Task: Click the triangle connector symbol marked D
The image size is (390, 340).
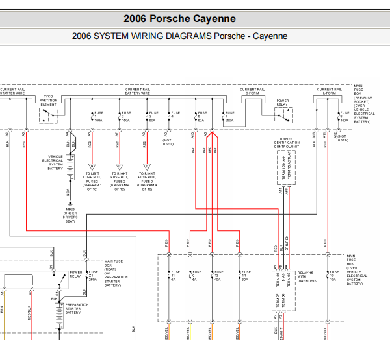Action: [147, 166]
